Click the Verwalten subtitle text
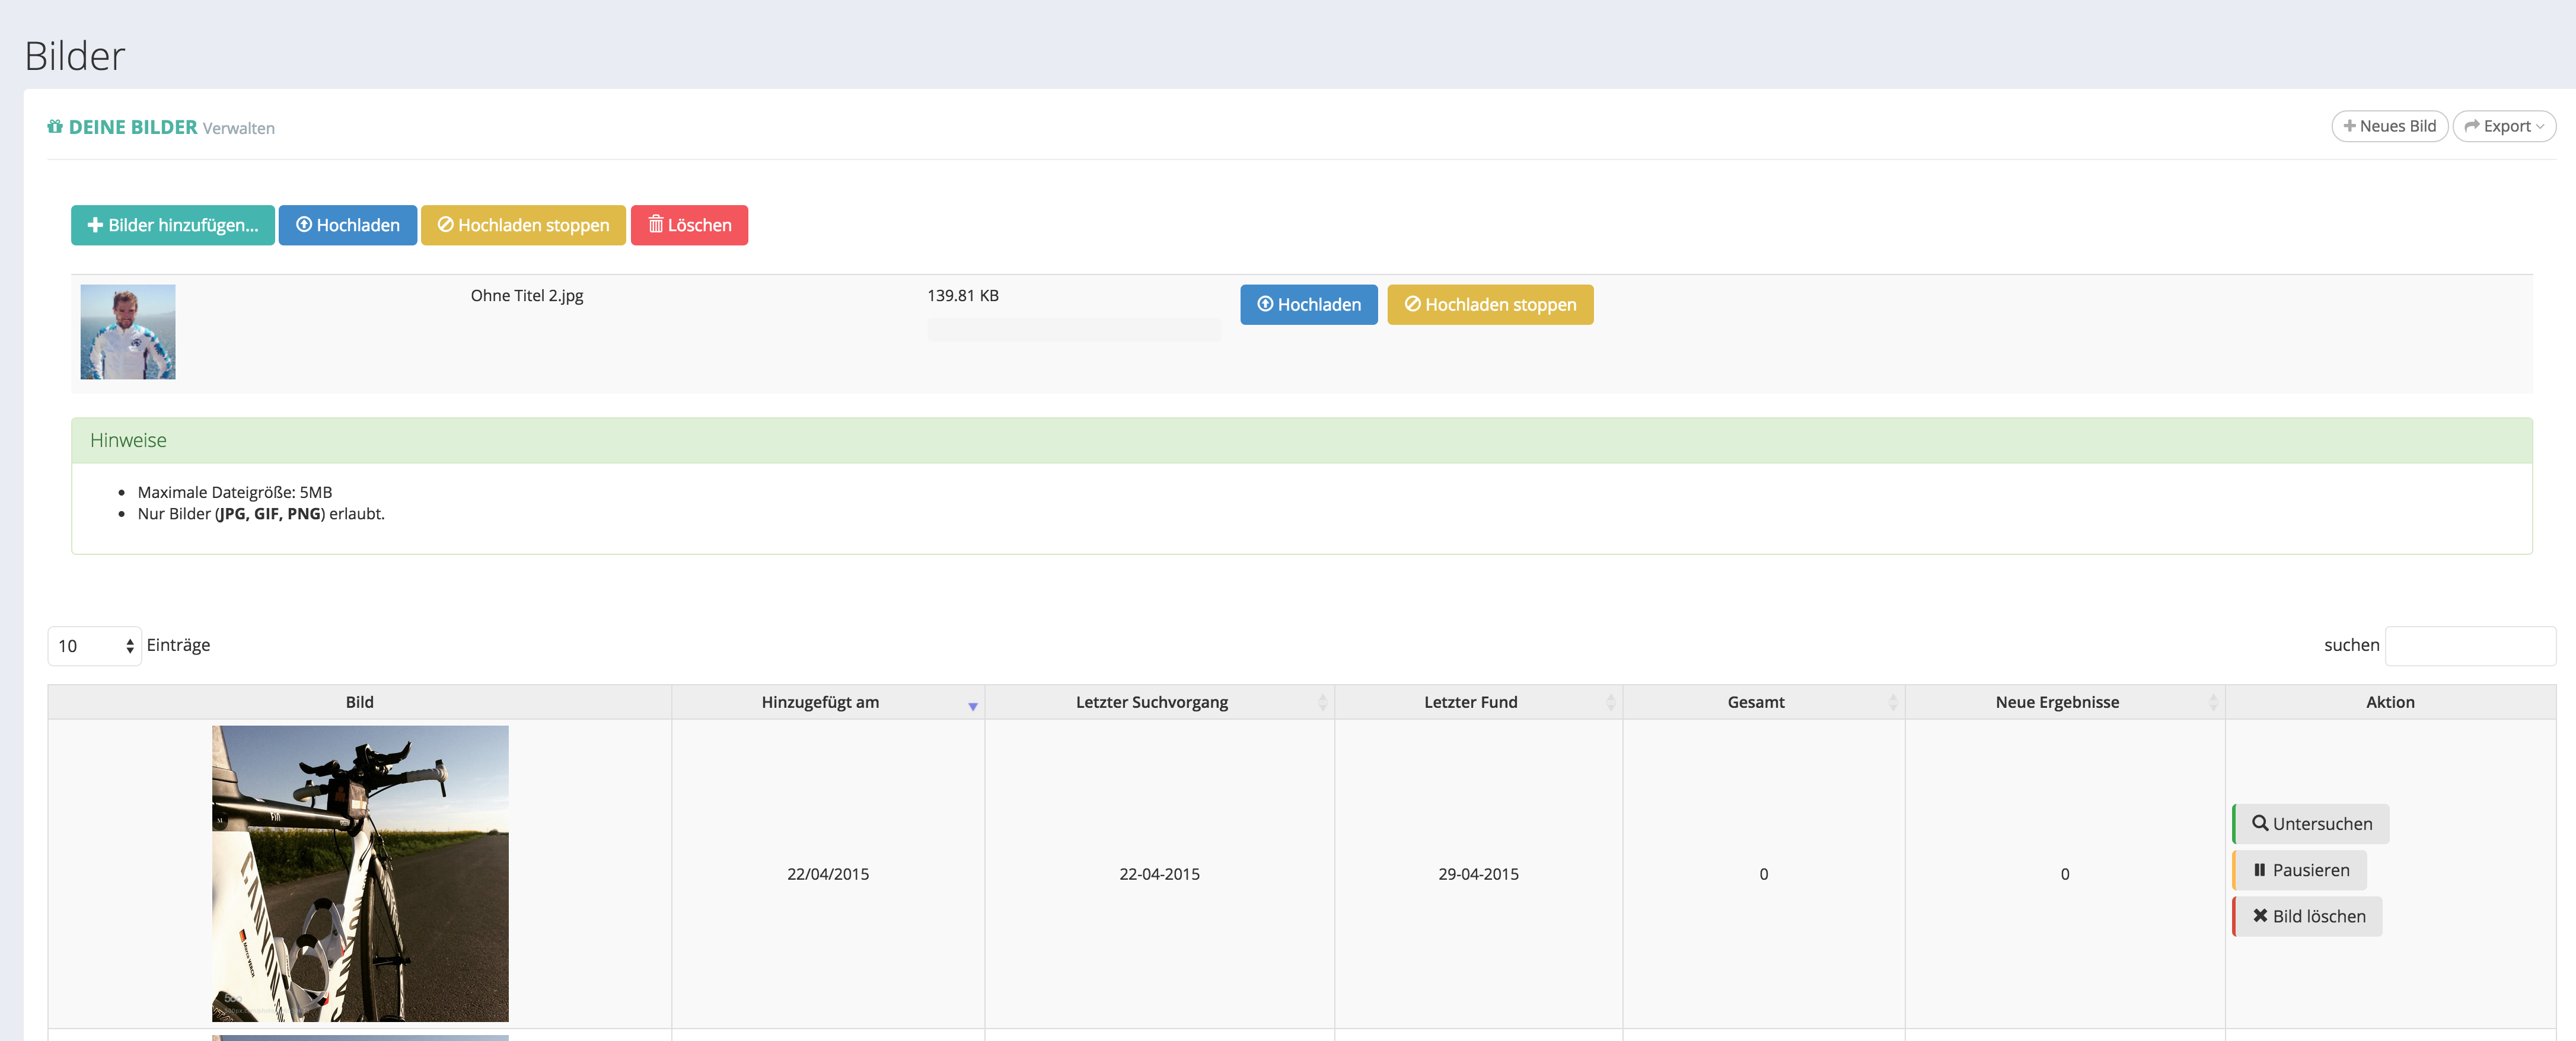 tap(238, 128)
